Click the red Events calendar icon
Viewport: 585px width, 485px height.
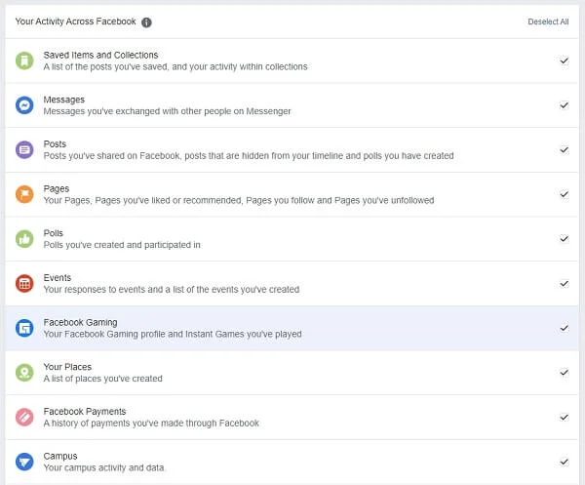24,283
